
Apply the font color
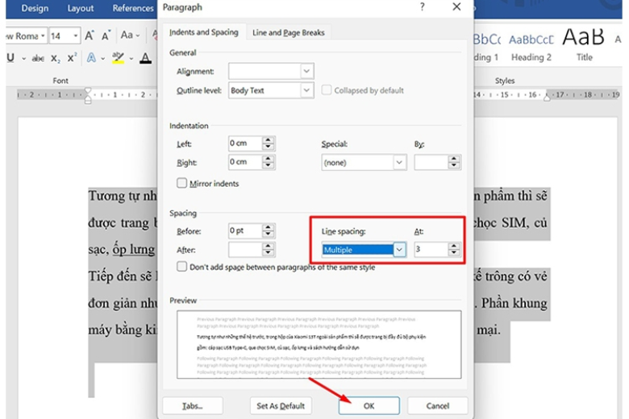pos(146,58)
